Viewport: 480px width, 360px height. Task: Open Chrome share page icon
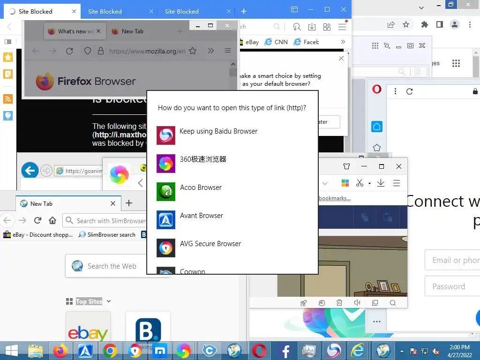[391, 24]
